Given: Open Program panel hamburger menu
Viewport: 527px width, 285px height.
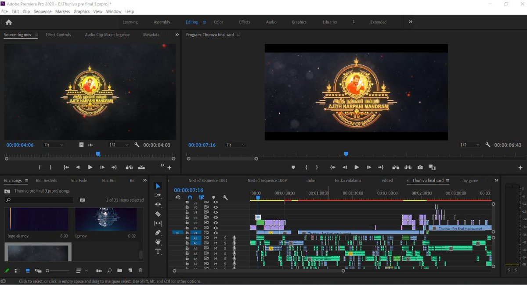Looking at the screenshot, I should coord(238,35).
